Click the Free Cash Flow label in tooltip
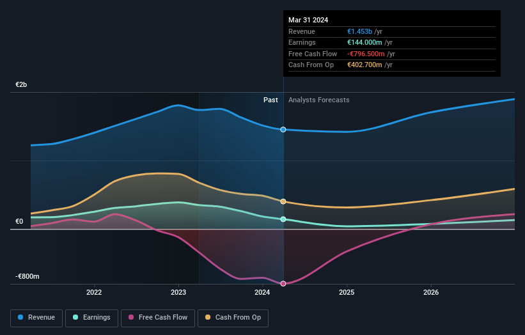Screen dimensions: 525x335 tap(313, 54)
